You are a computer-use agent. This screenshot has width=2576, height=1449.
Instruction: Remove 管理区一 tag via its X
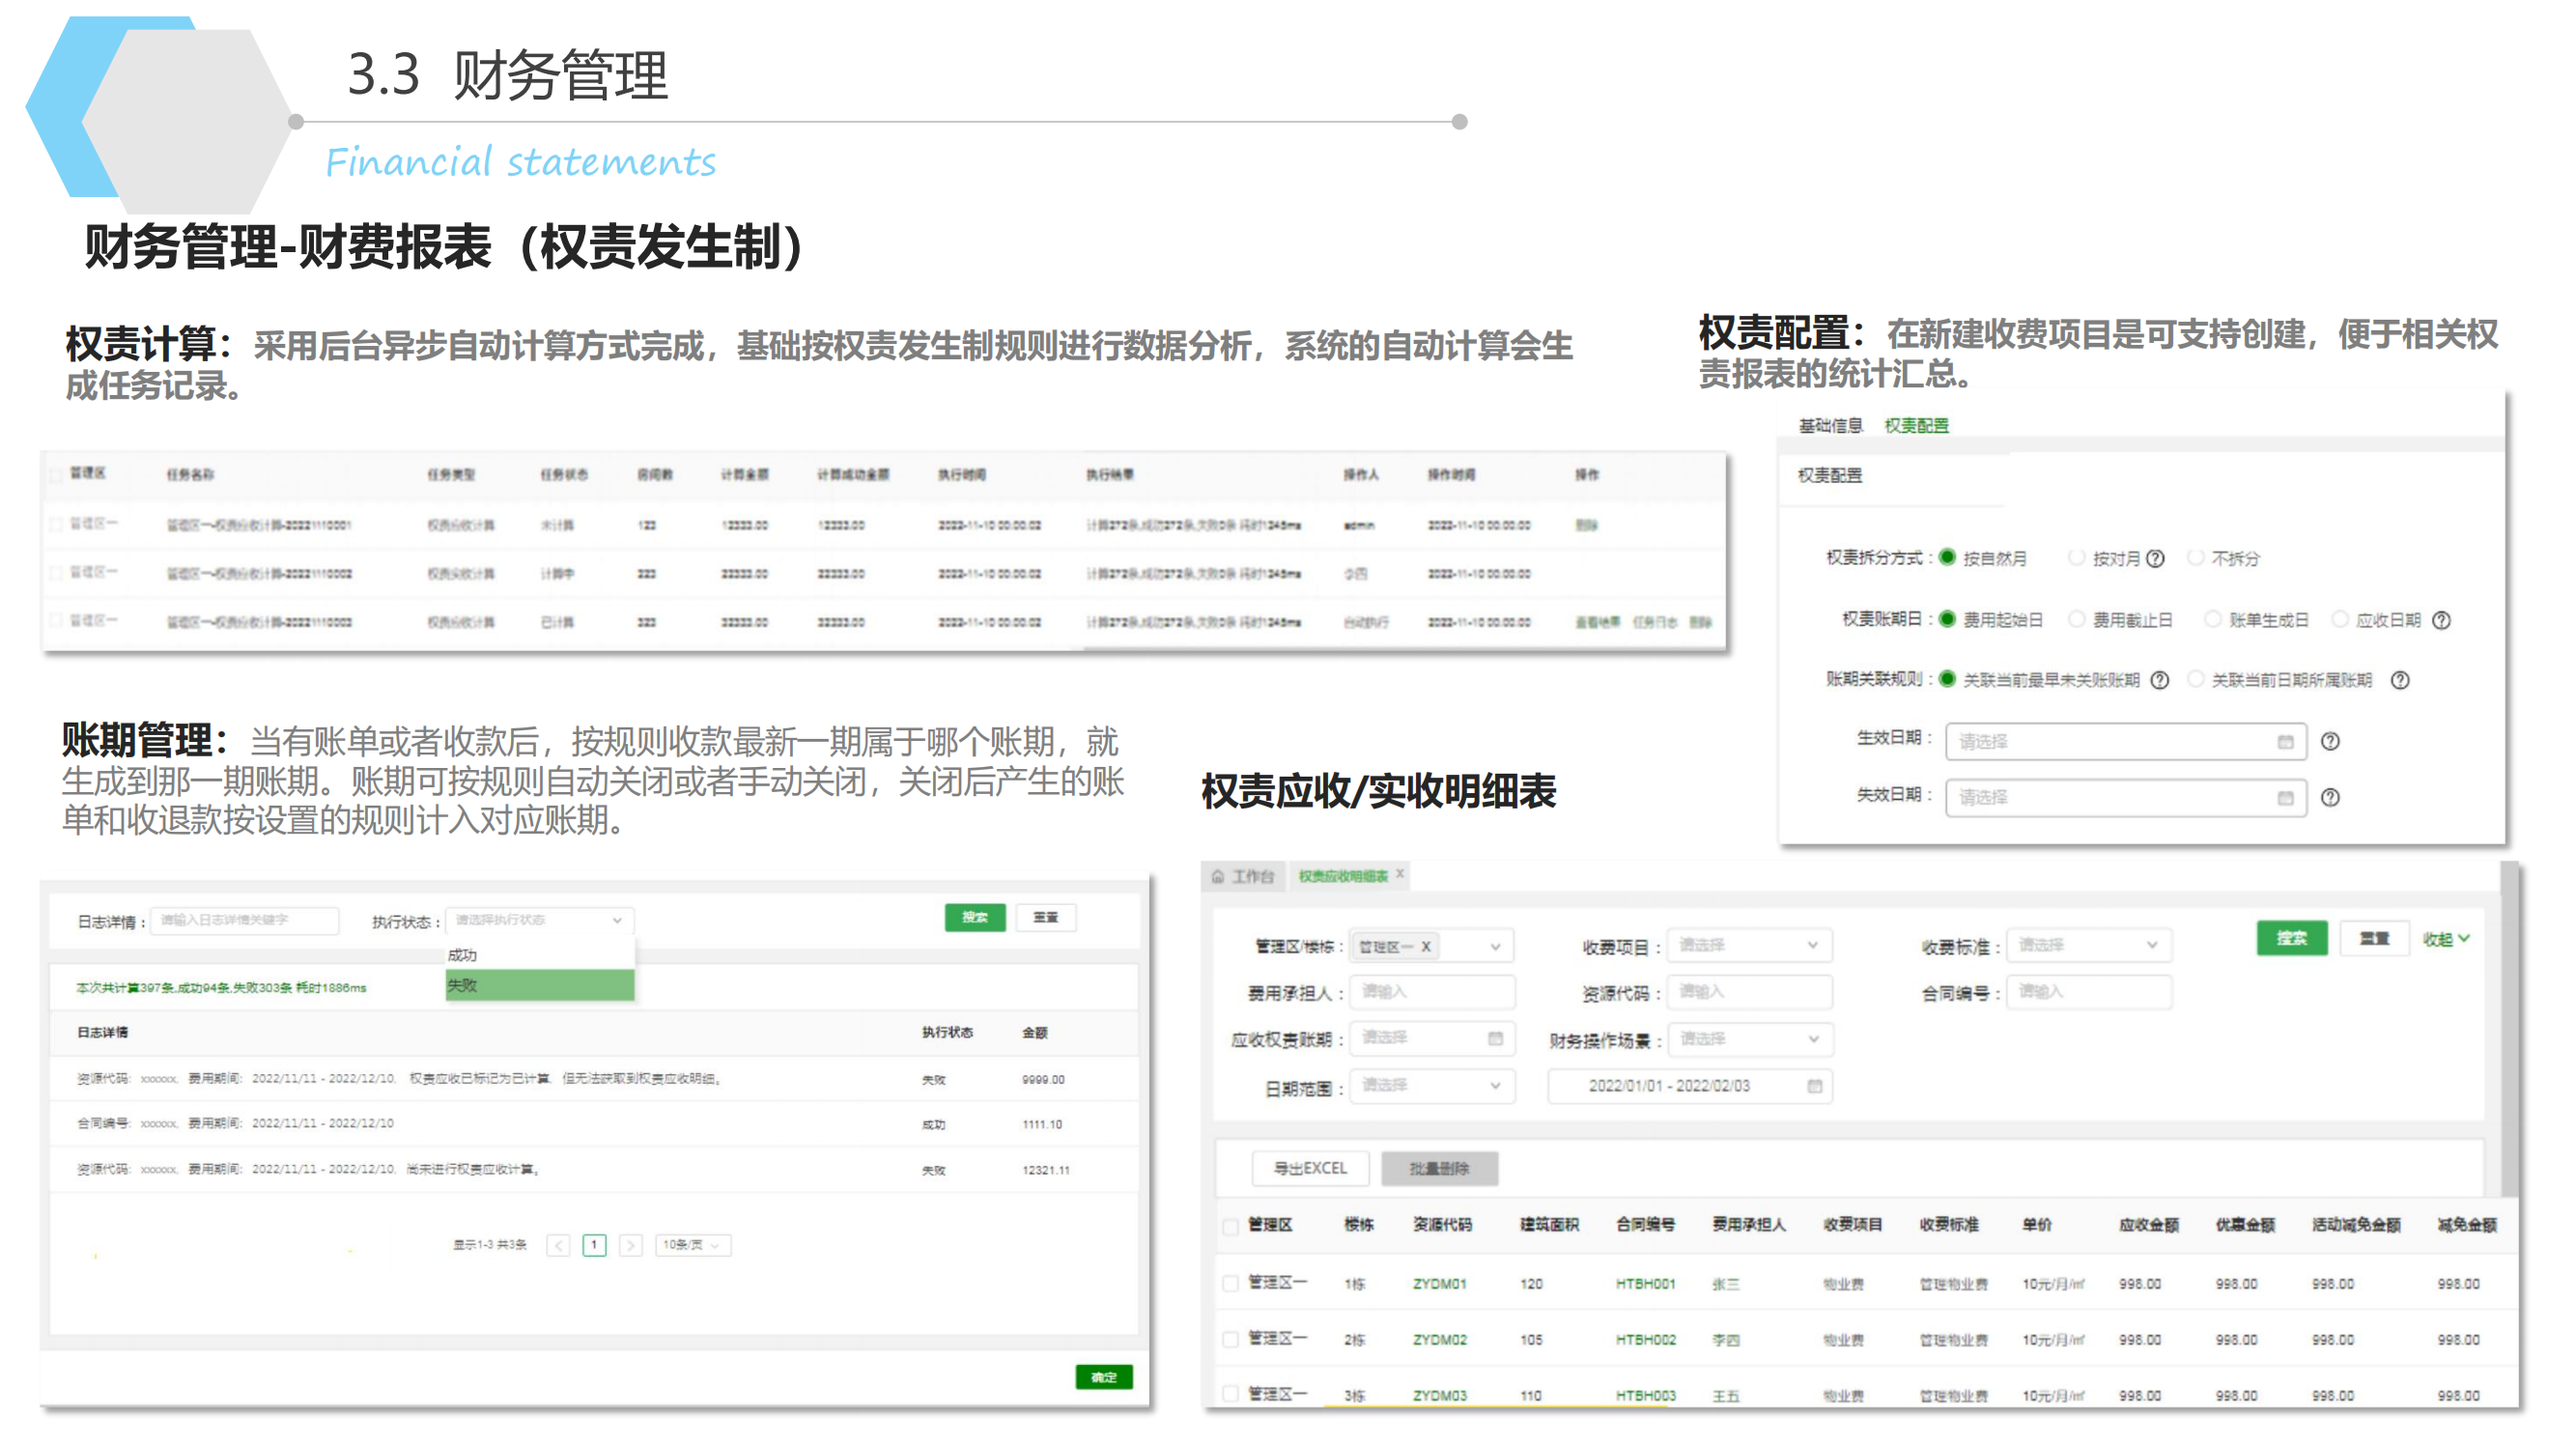pyautogui.click(x=1426, y=946)
